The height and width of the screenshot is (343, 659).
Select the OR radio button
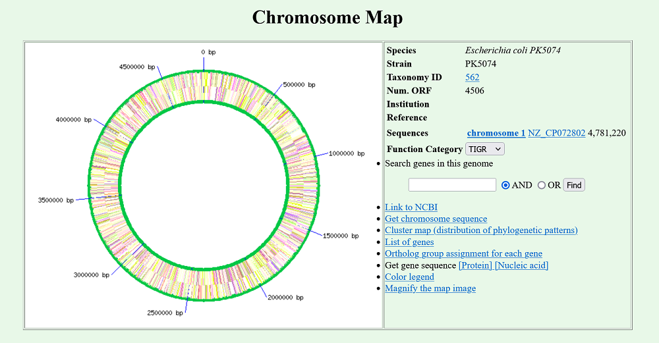click(x=542, y=185)
